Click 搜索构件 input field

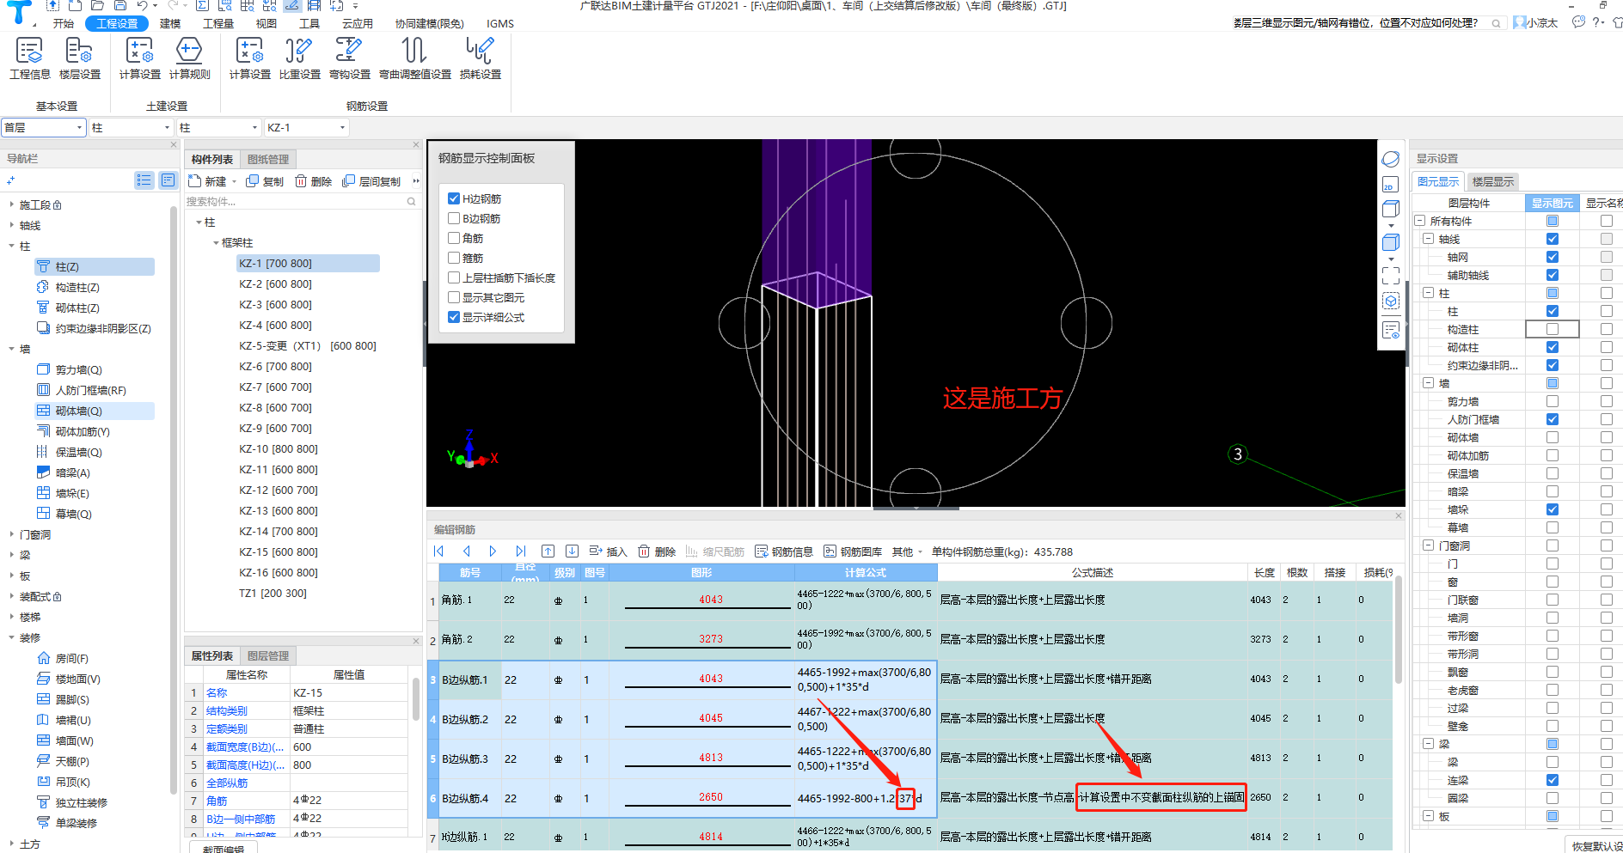[295, 202]
